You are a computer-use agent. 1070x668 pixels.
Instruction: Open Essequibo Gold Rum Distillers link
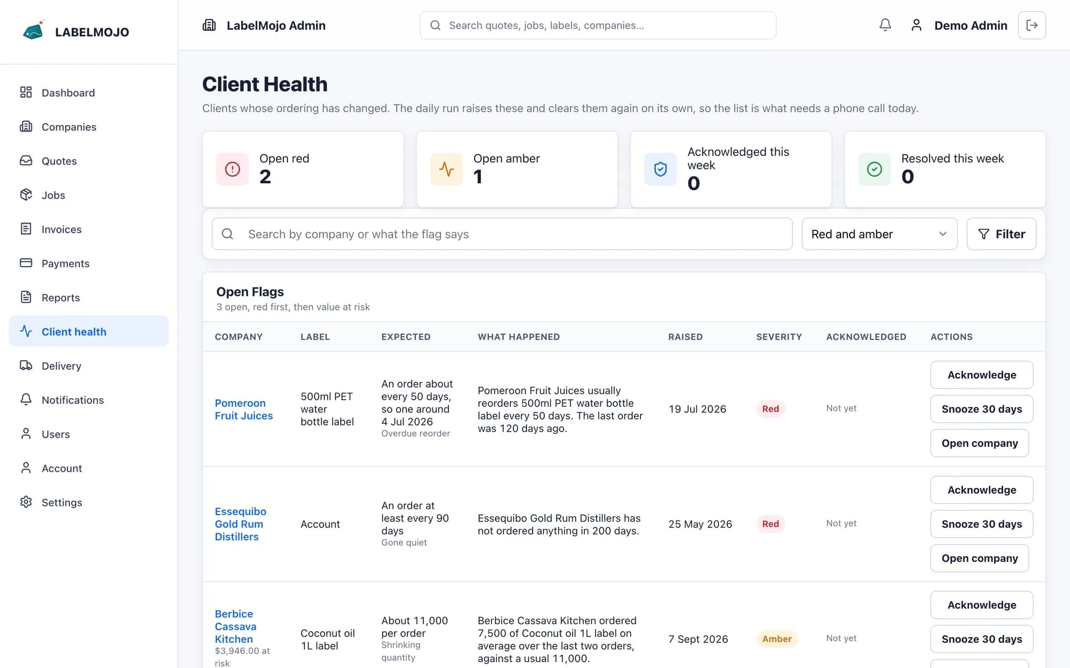pos(240,524)
